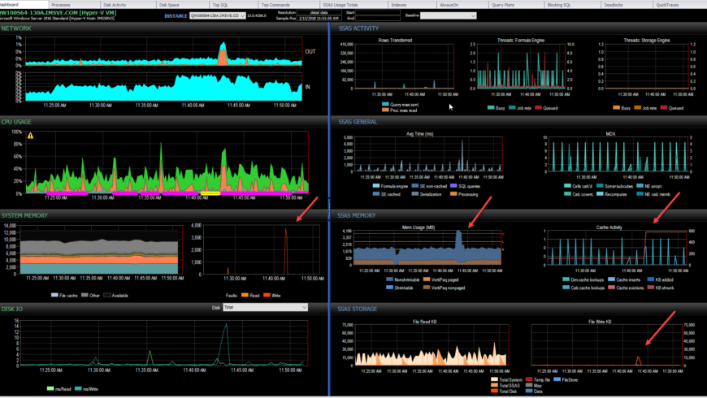Click the End time input field
707x398 pixels.
pyautogui.click(x=378, y=19)
